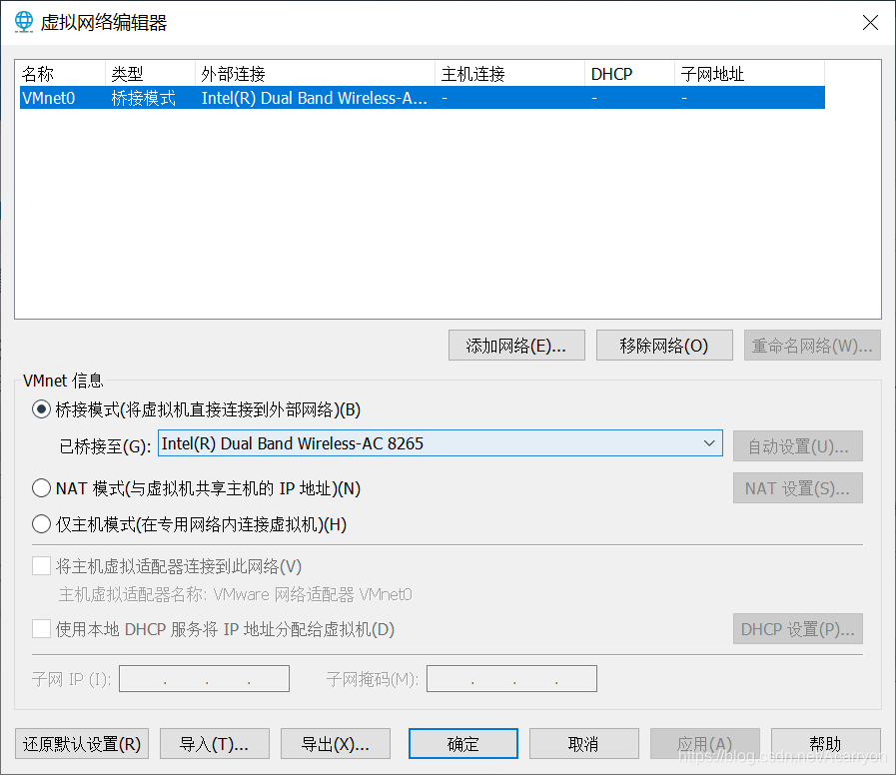This screenshot has height=775, width=896.
Task: Click the 外部连接 column header
Action: coord(315,74)
